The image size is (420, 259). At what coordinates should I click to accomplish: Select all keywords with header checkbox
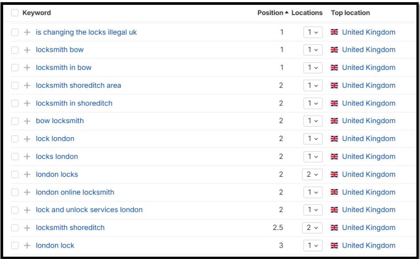(x=15, y=13)
